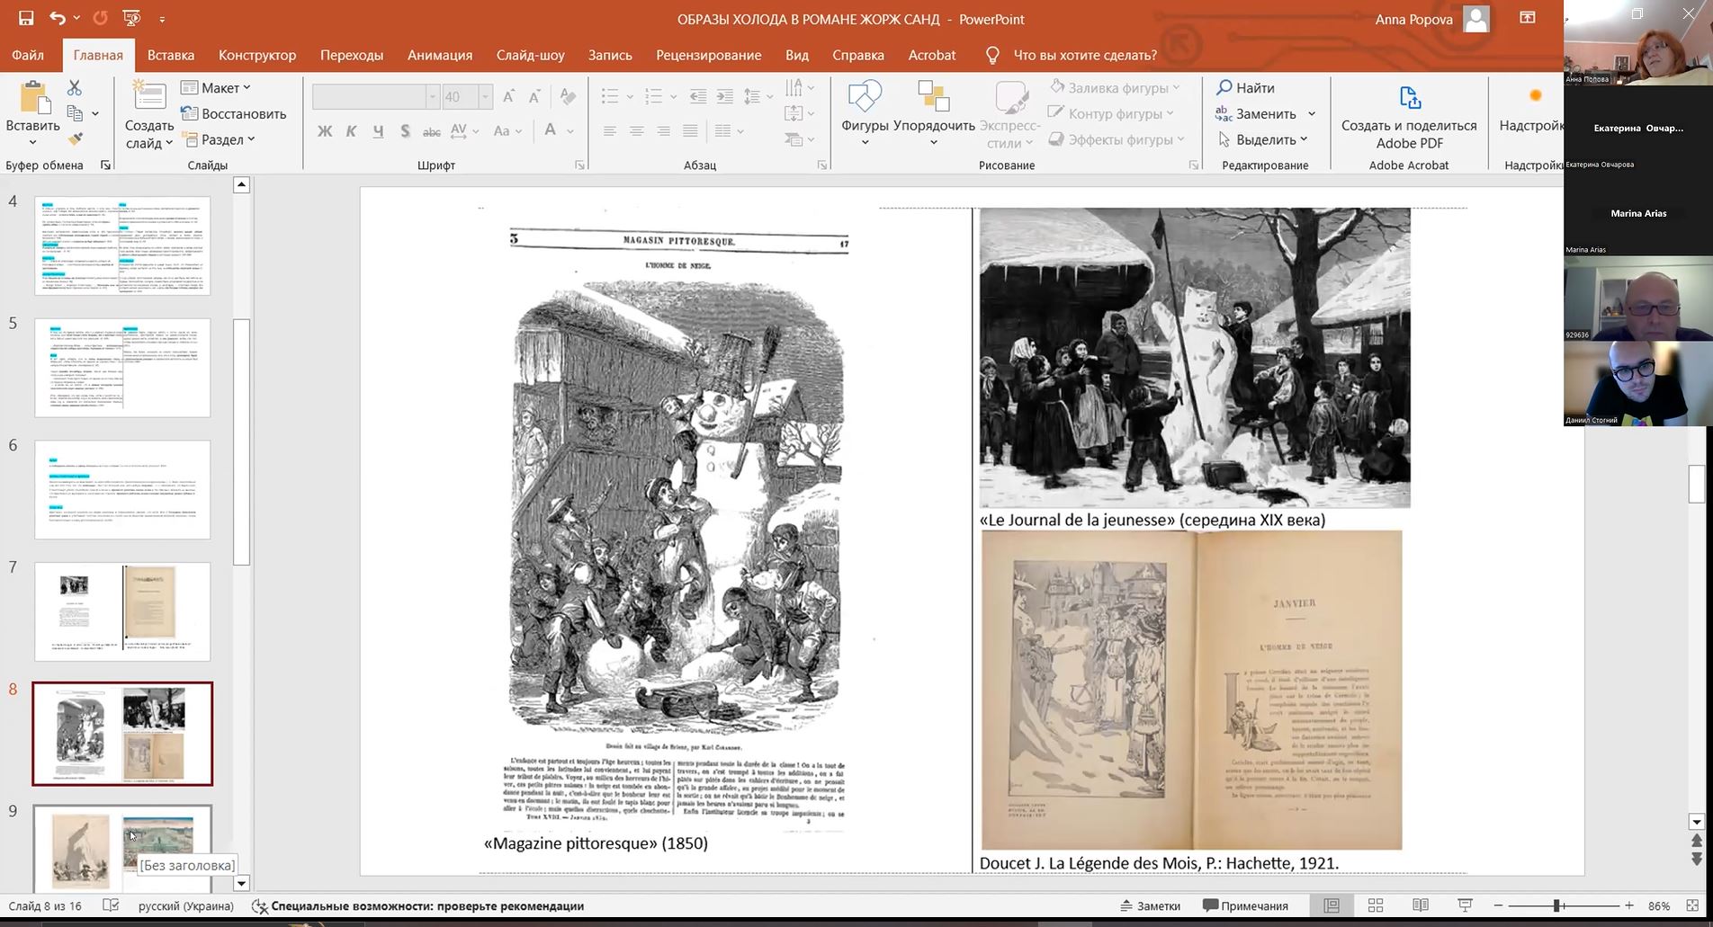Go to next slide with double-arrow button
Image resolution: width=1713 pixels, height=927 pixels.
pos(1697,860)
